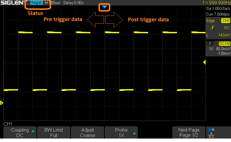Click the USB device status icon
Viewport: 231px width, 142px height.
pyautogui.click(x=211, y=130)
